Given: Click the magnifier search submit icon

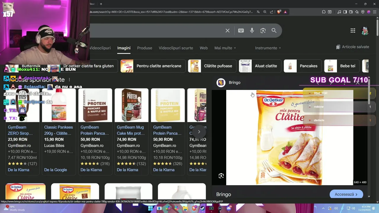Looking at the screenshot, I should click(x=274, y=30).
